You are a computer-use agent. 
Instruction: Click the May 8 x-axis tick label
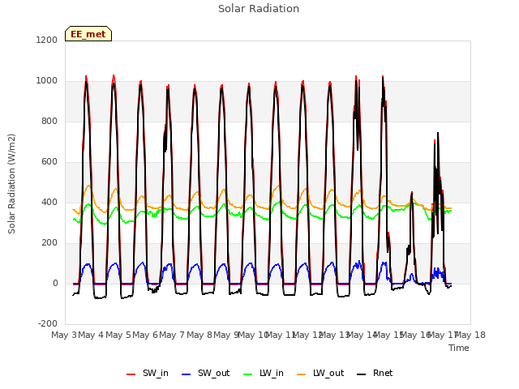(x=199, y=335)
